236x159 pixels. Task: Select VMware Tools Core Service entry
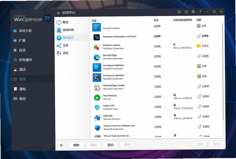click(116, 136)
